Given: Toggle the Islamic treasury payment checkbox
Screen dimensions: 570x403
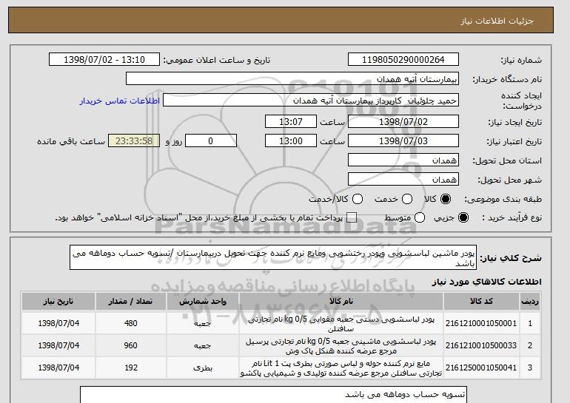Looking at the screenshot, I should [352, 217].
